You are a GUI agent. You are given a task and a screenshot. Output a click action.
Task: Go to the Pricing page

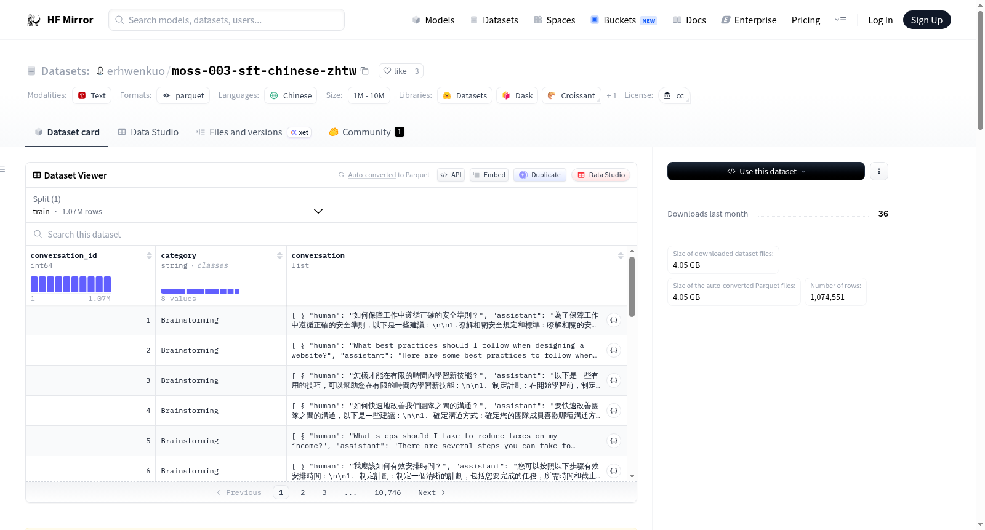805,20
